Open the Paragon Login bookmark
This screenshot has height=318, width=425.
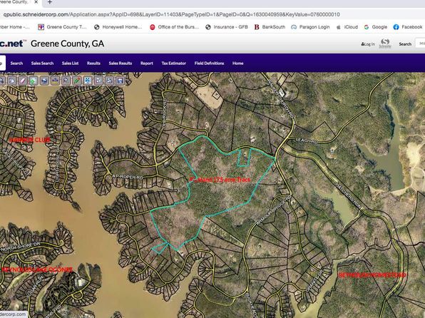pos(310,27)
